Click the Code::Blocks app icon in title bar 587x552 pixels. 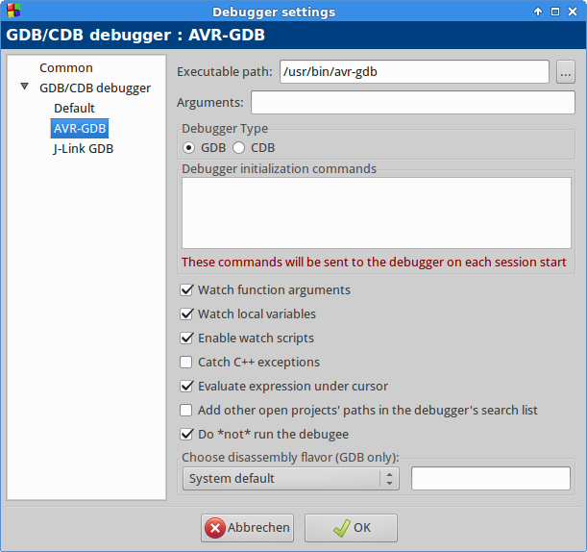(13, 11)
